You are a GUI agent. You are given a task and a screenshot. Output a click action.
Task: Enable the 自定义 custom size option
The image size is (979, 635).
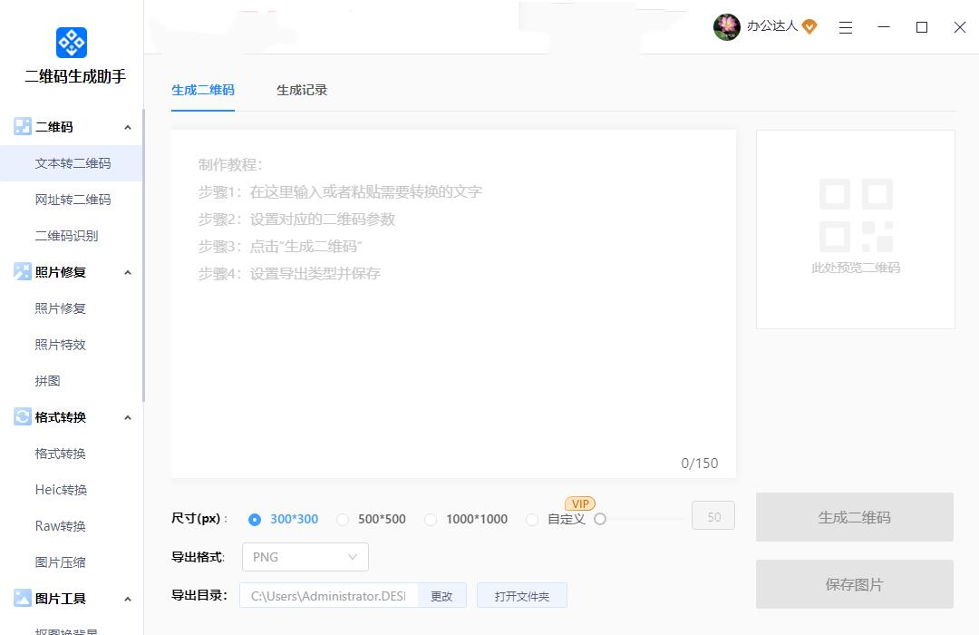(x=532, y=519)
